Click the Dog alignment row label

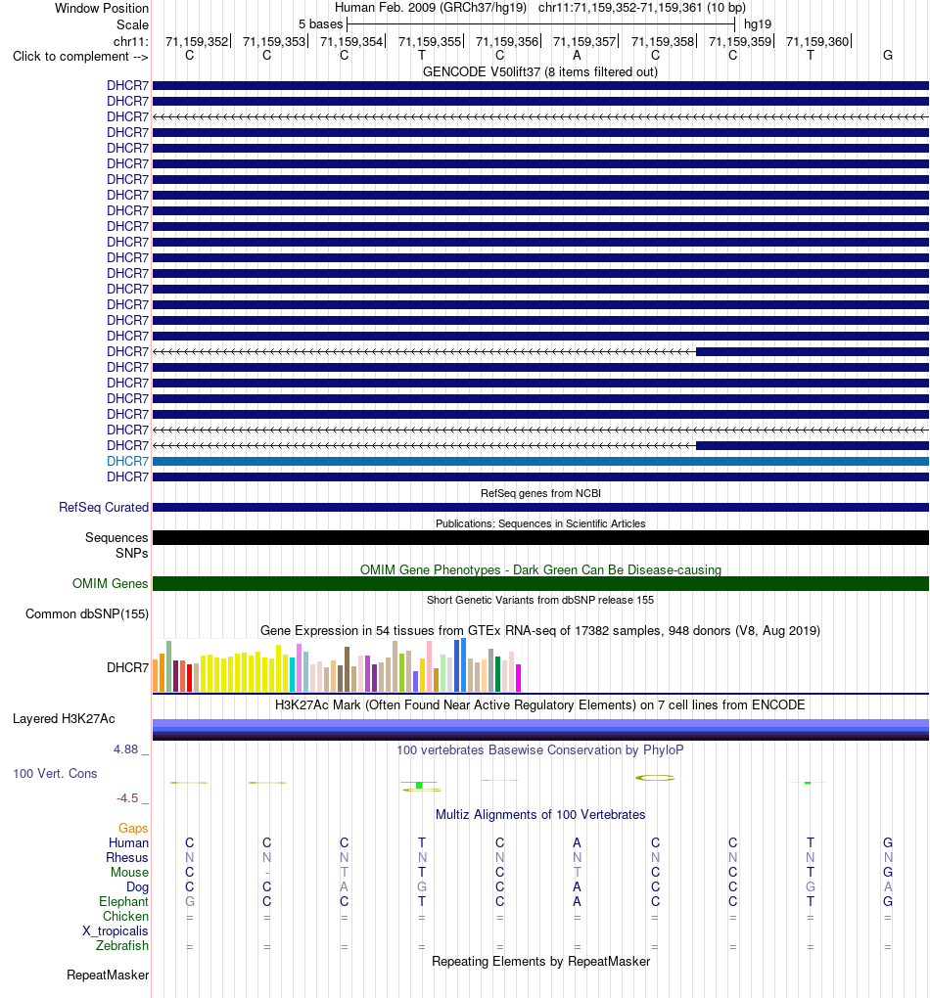[x=138, y=887]
